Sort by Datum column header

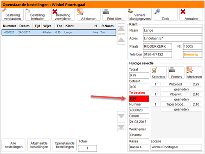click(x=25, y=26)
